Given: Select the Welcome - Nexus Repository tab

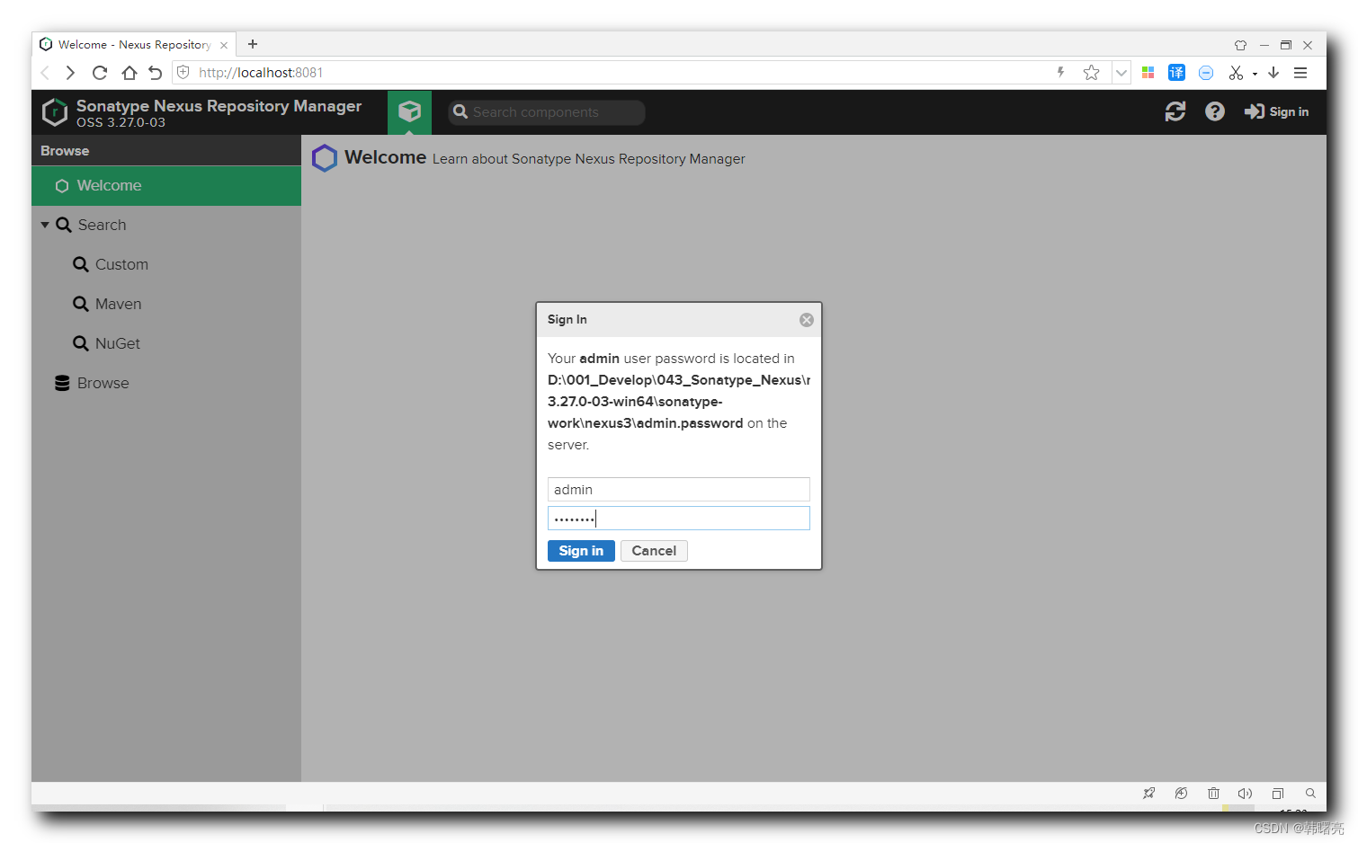Looking at the screenshot, I should [134, 44].
